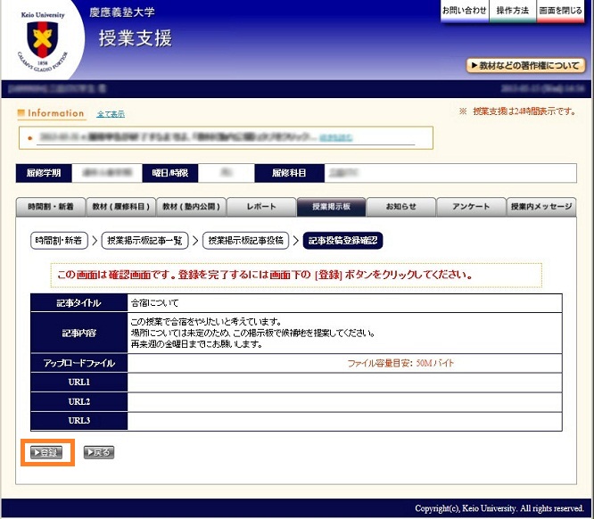The width and height of the screenshot is (594, 519).
Task: Select the 教材（塾内公開） tab
Action: tap(190, 207)
